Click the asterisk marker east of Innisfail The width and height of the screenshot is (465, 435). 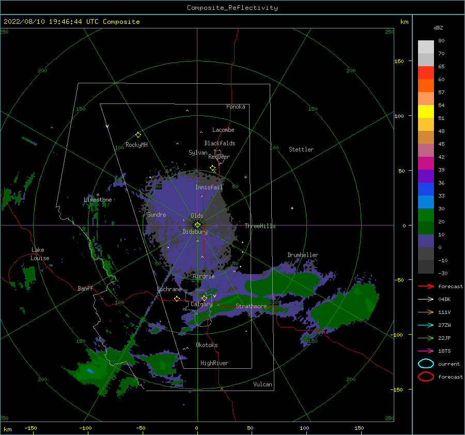(245, 177)
